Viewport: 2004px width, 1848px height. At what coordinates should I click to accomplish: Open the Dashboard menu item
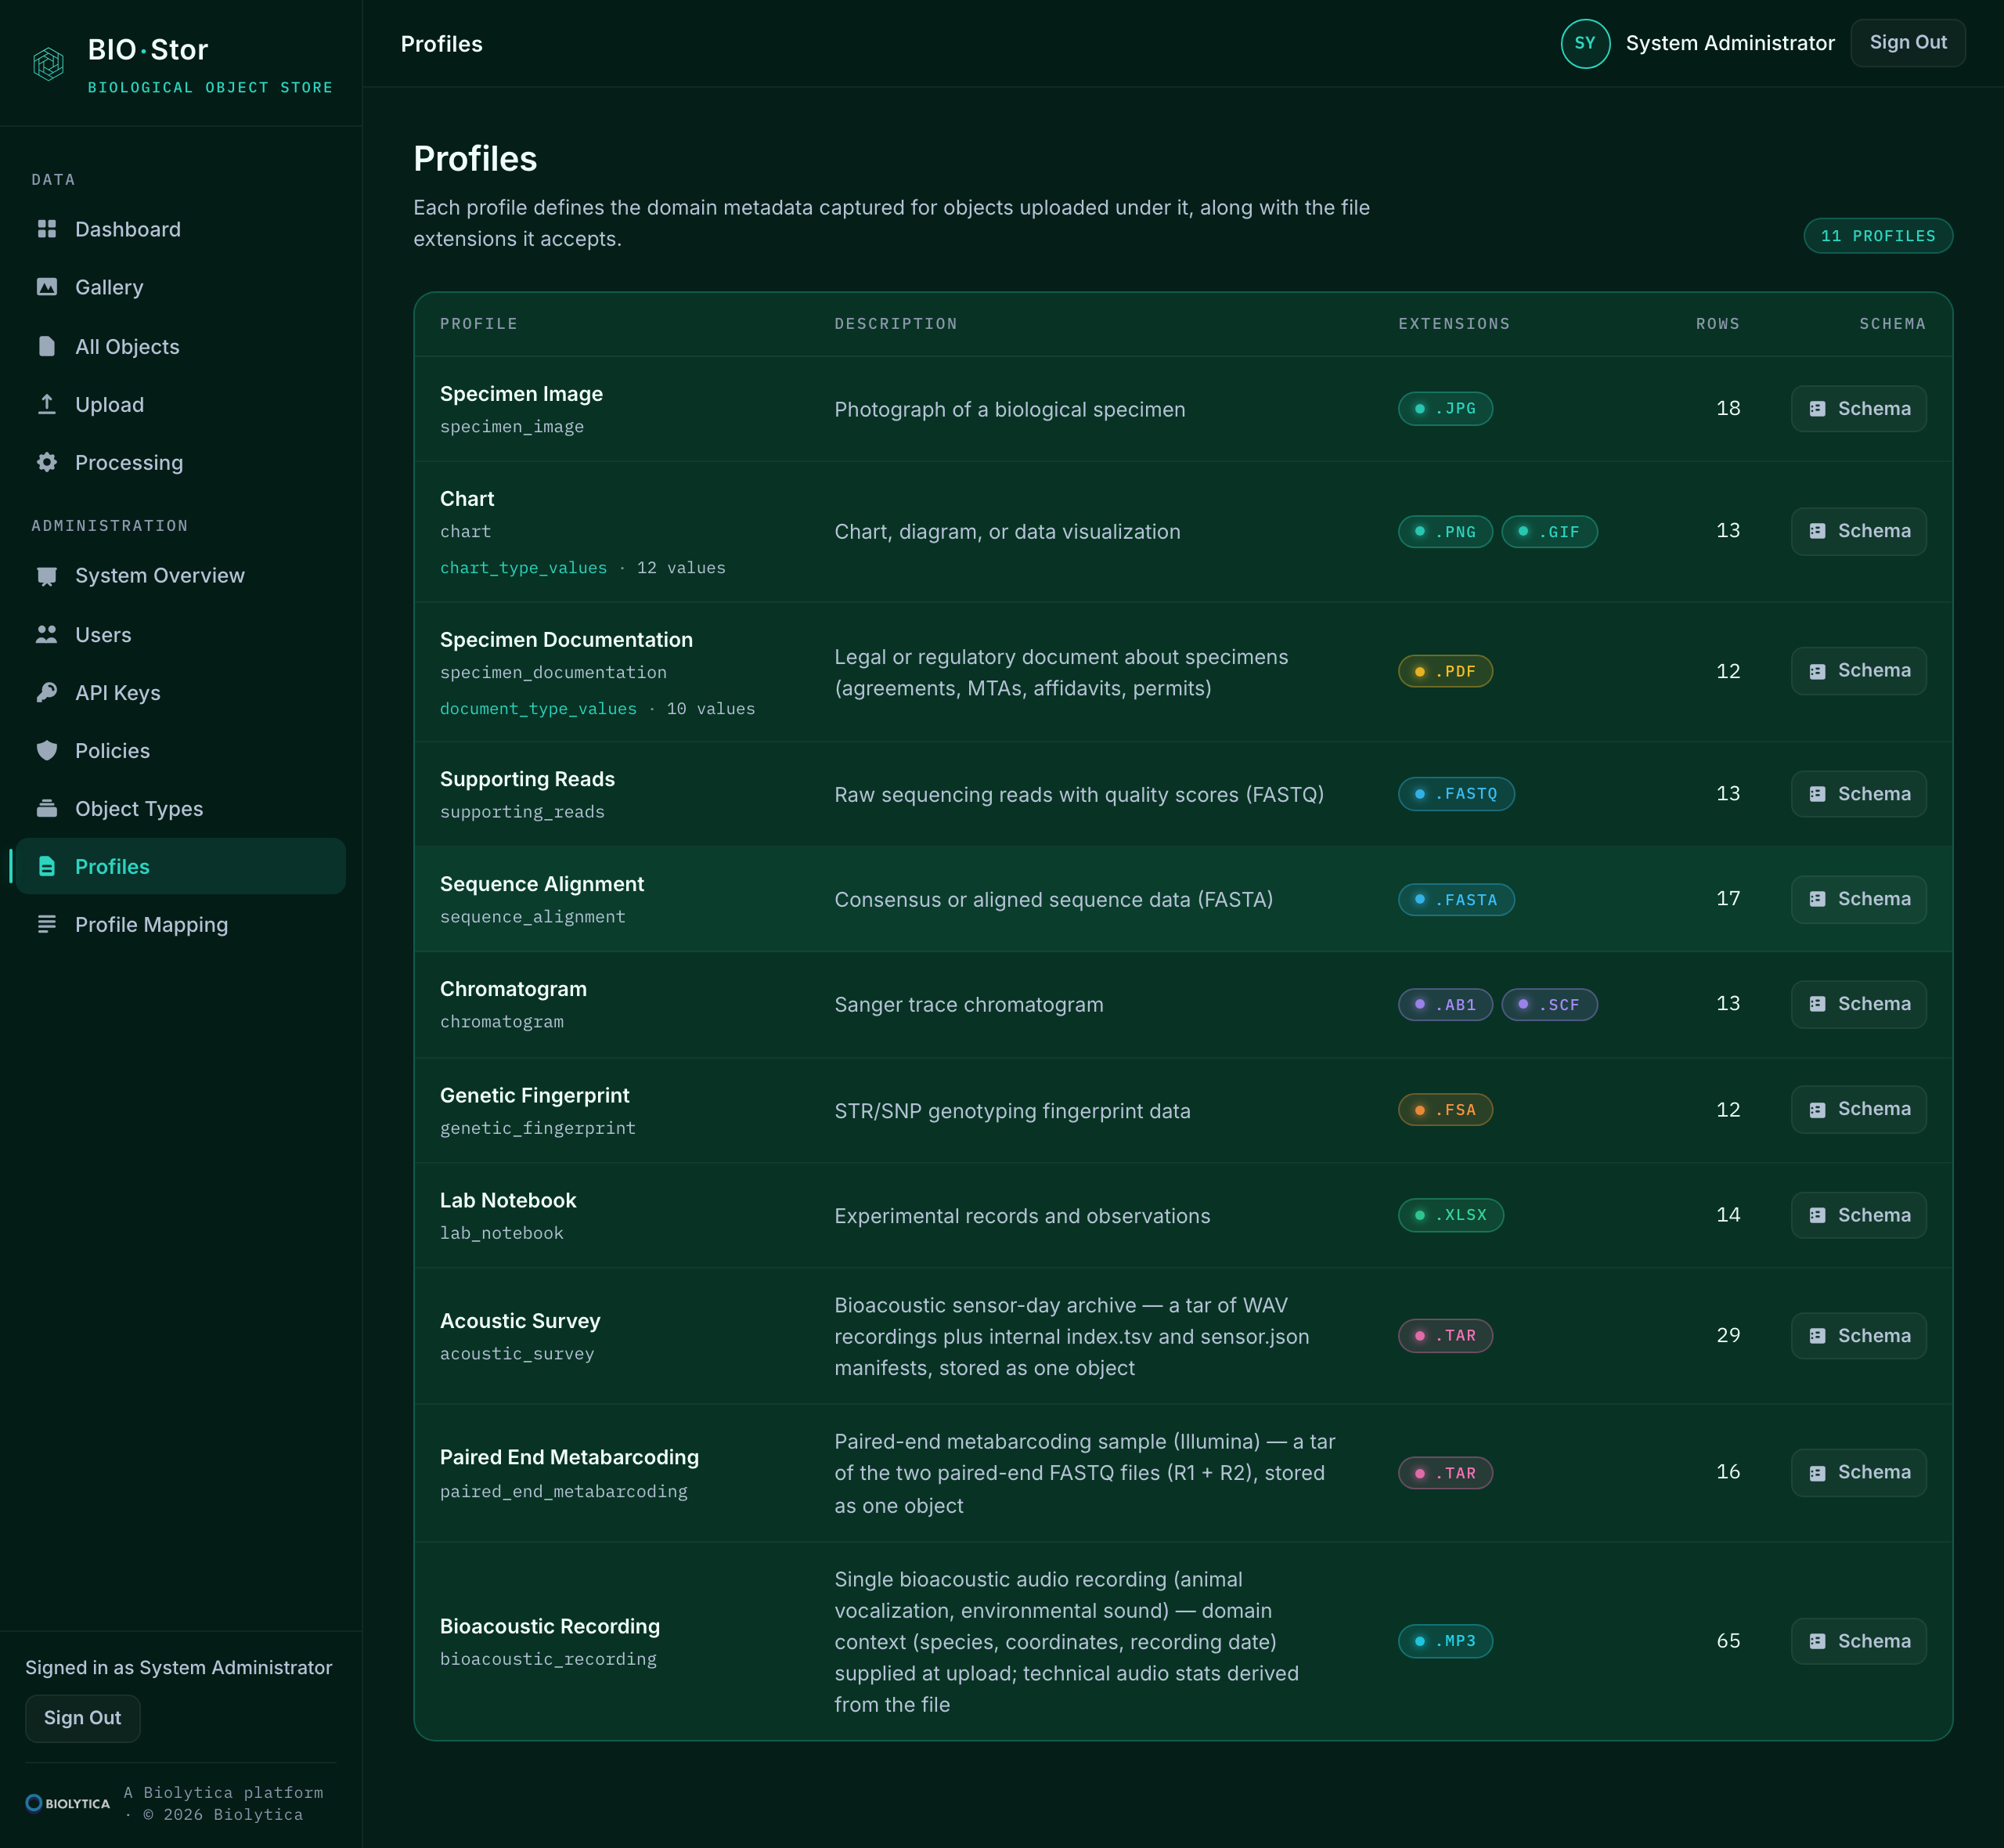click(180, 229)
